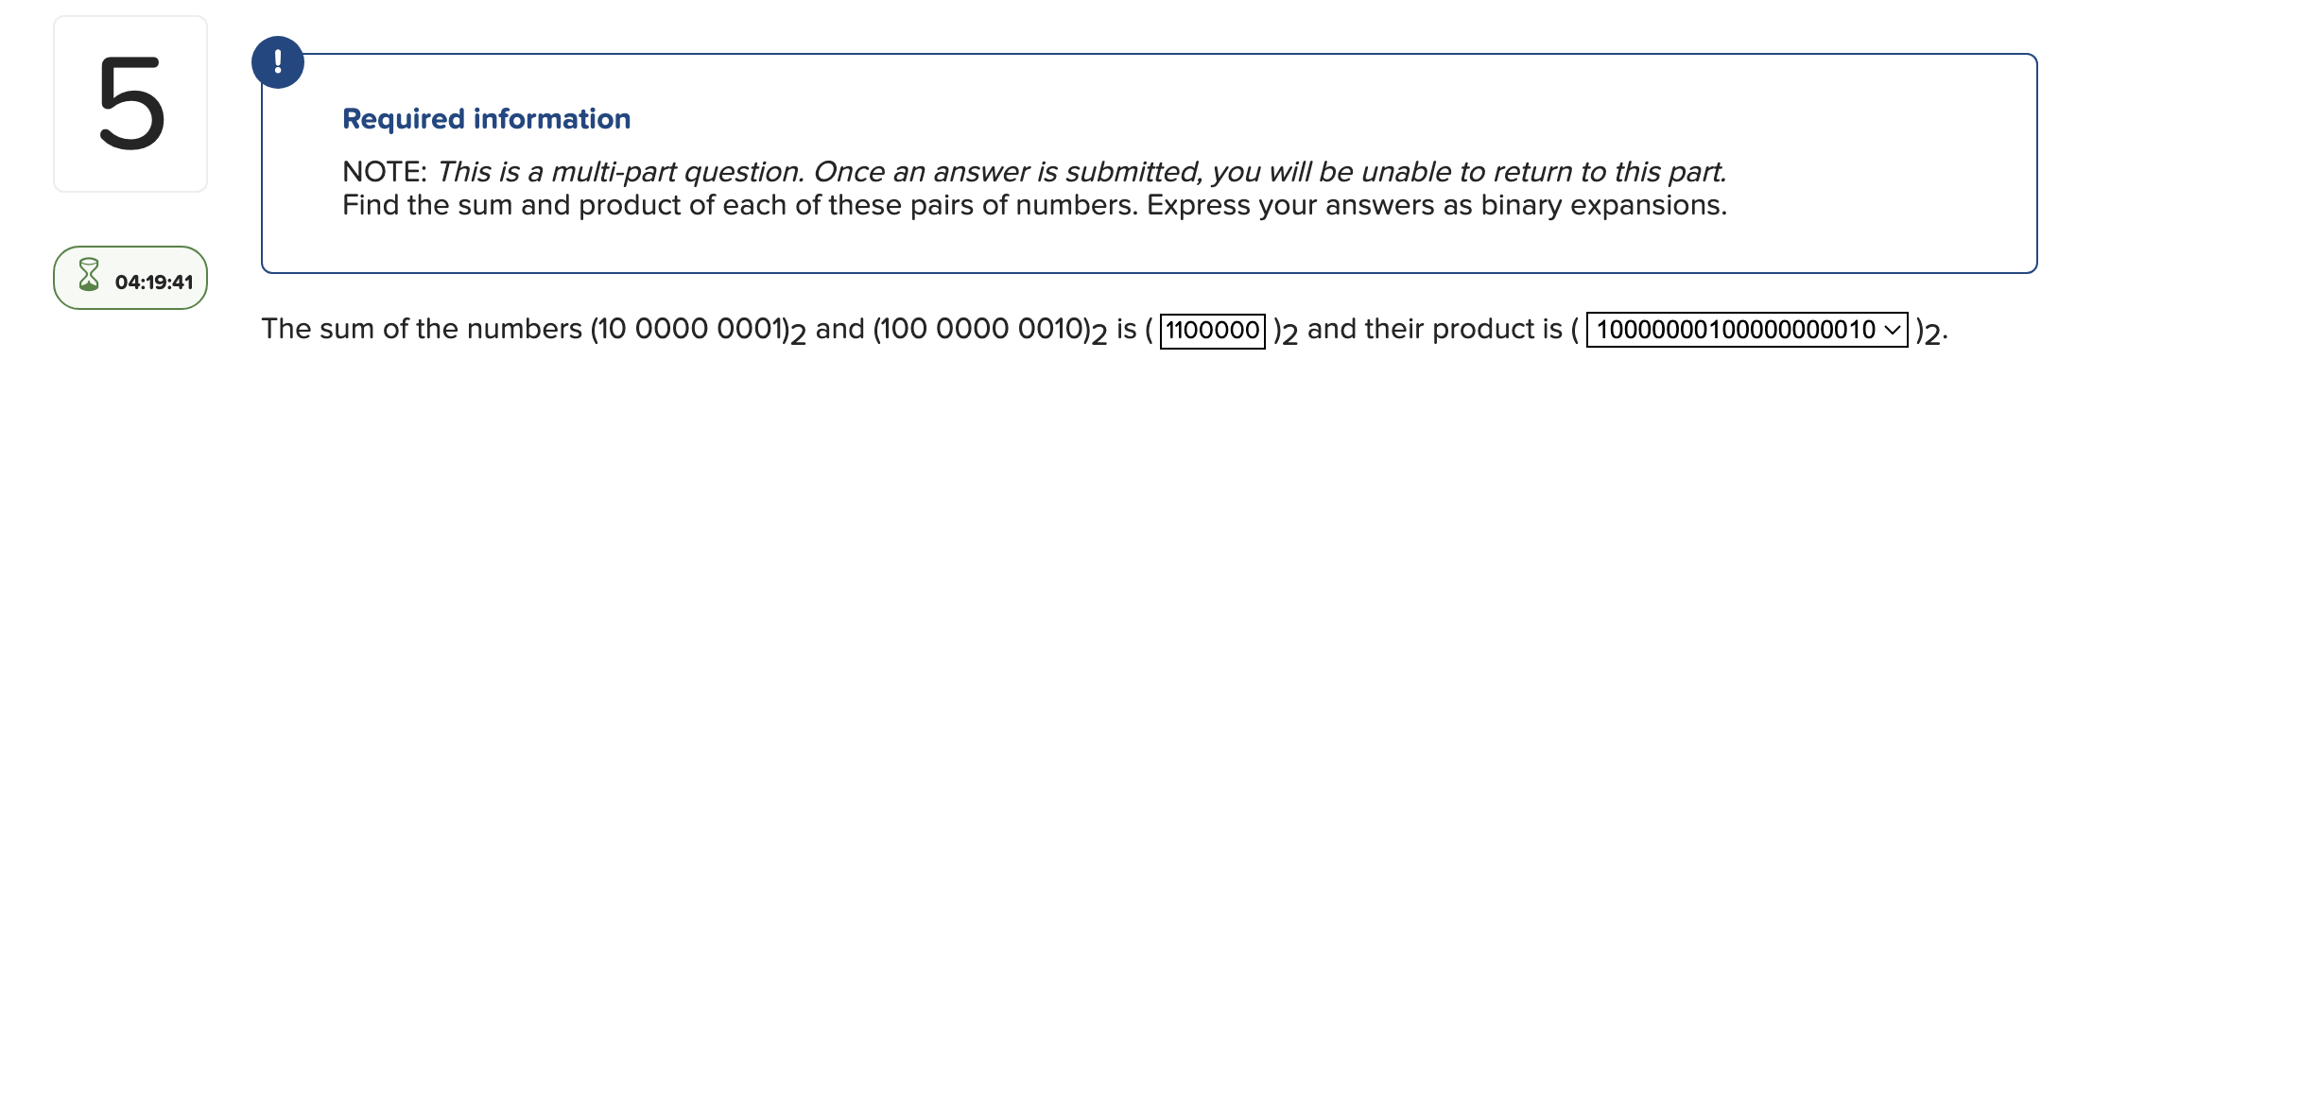Click the Required information link text

(x=487, y=118)
